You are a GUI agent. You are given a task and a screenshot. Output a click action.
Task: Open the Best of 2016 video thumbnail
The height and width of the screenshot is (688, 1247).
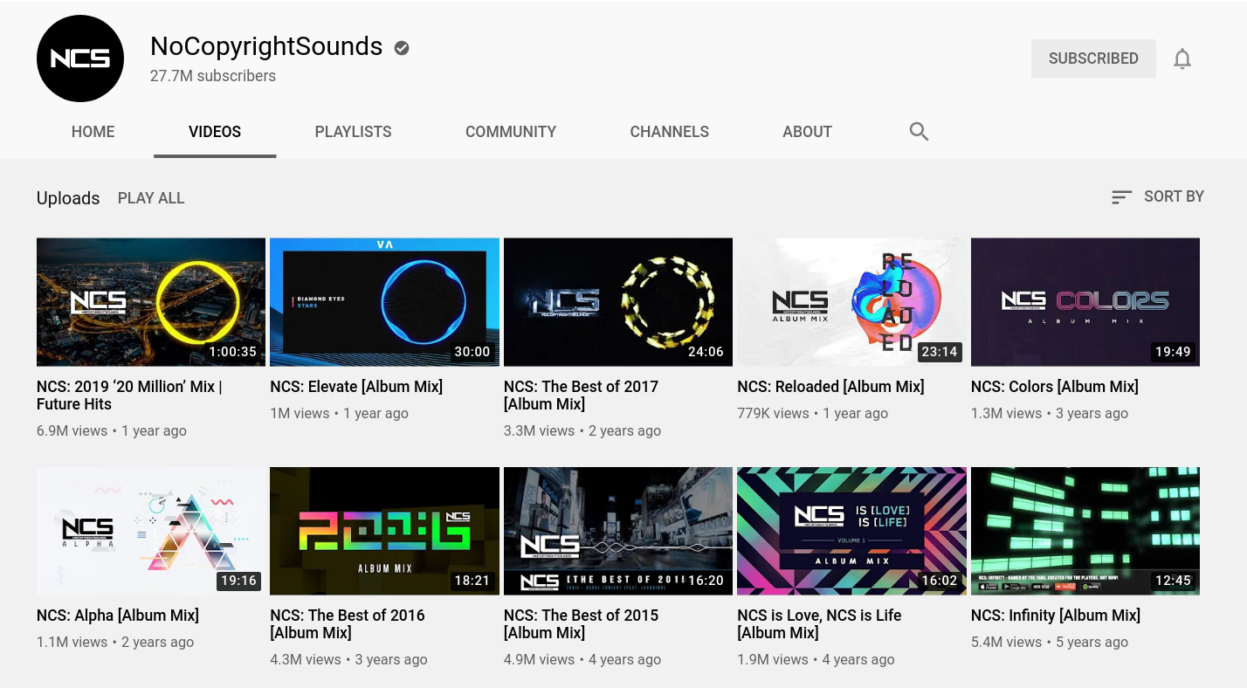pyautogui.click(x=384, y=531)
